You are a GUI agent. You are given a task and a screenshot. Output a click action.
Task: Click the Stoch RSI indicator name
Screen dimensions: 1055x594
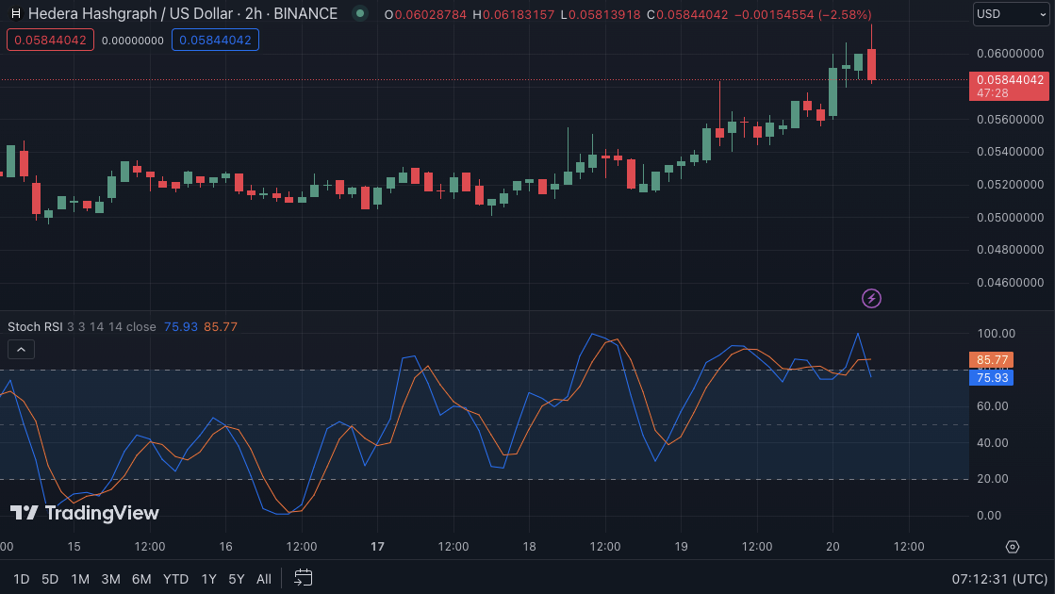[x=35, y=326]
